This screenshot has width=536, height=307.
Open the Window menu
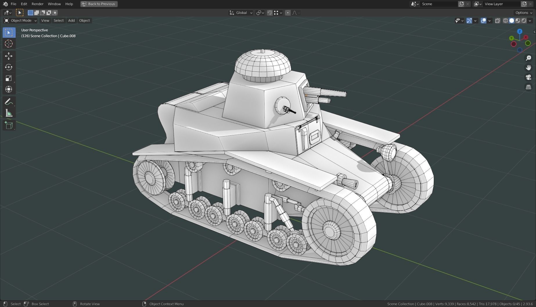click(x=54, y=4)
